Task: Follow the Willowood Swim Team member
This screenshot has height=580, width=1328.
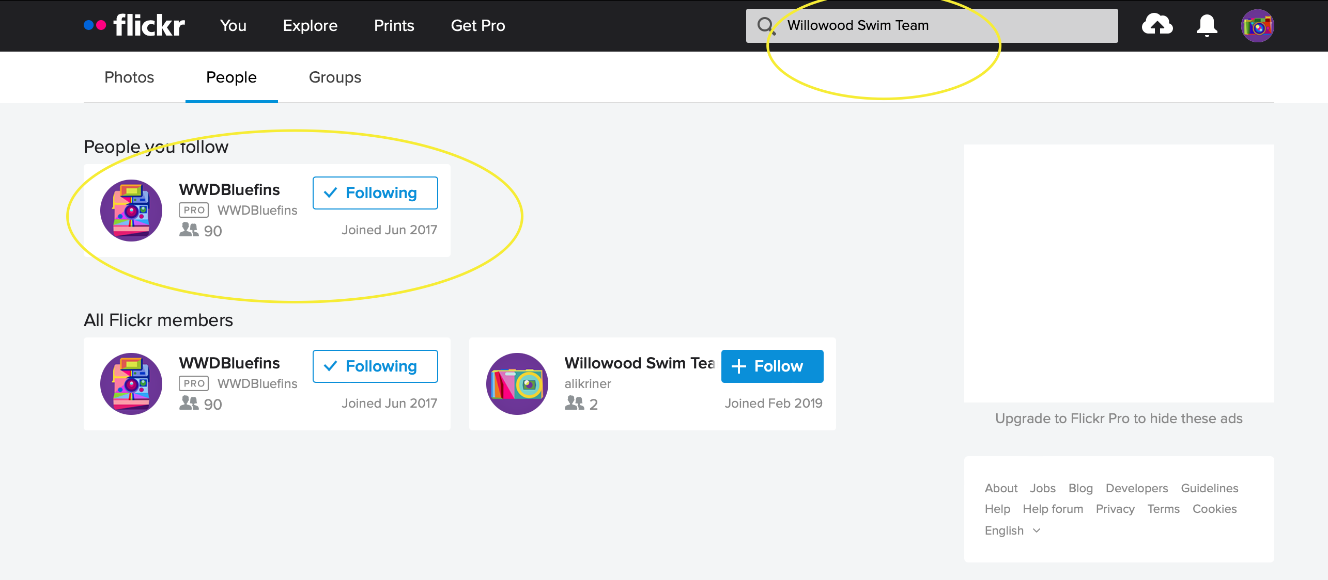Action: pos(772,366)
